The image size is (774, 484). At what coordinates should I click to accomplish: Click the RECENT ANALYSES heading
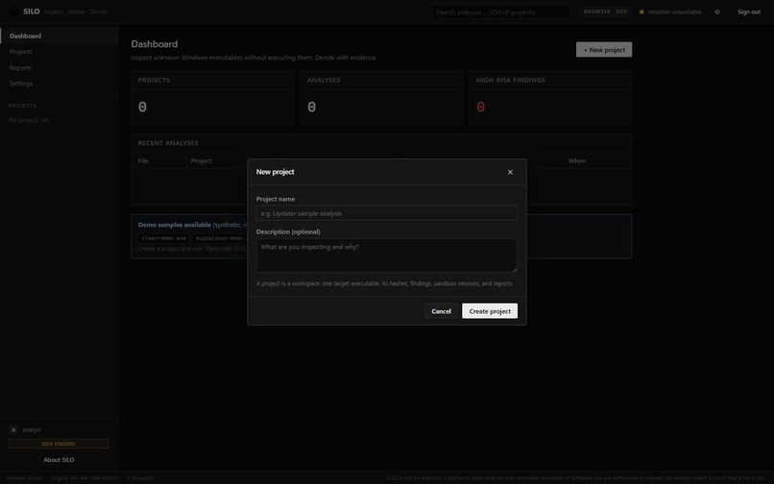click(168, 143)
